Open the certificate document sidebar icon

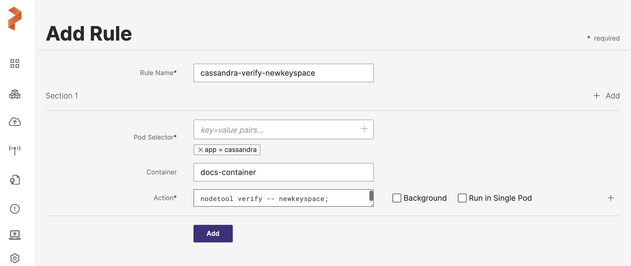pos(15,180)
